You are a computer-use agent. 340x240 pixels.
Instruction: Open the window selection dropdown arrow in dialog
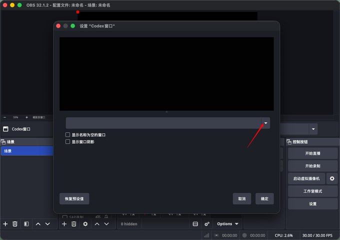[x=265, y=123]
